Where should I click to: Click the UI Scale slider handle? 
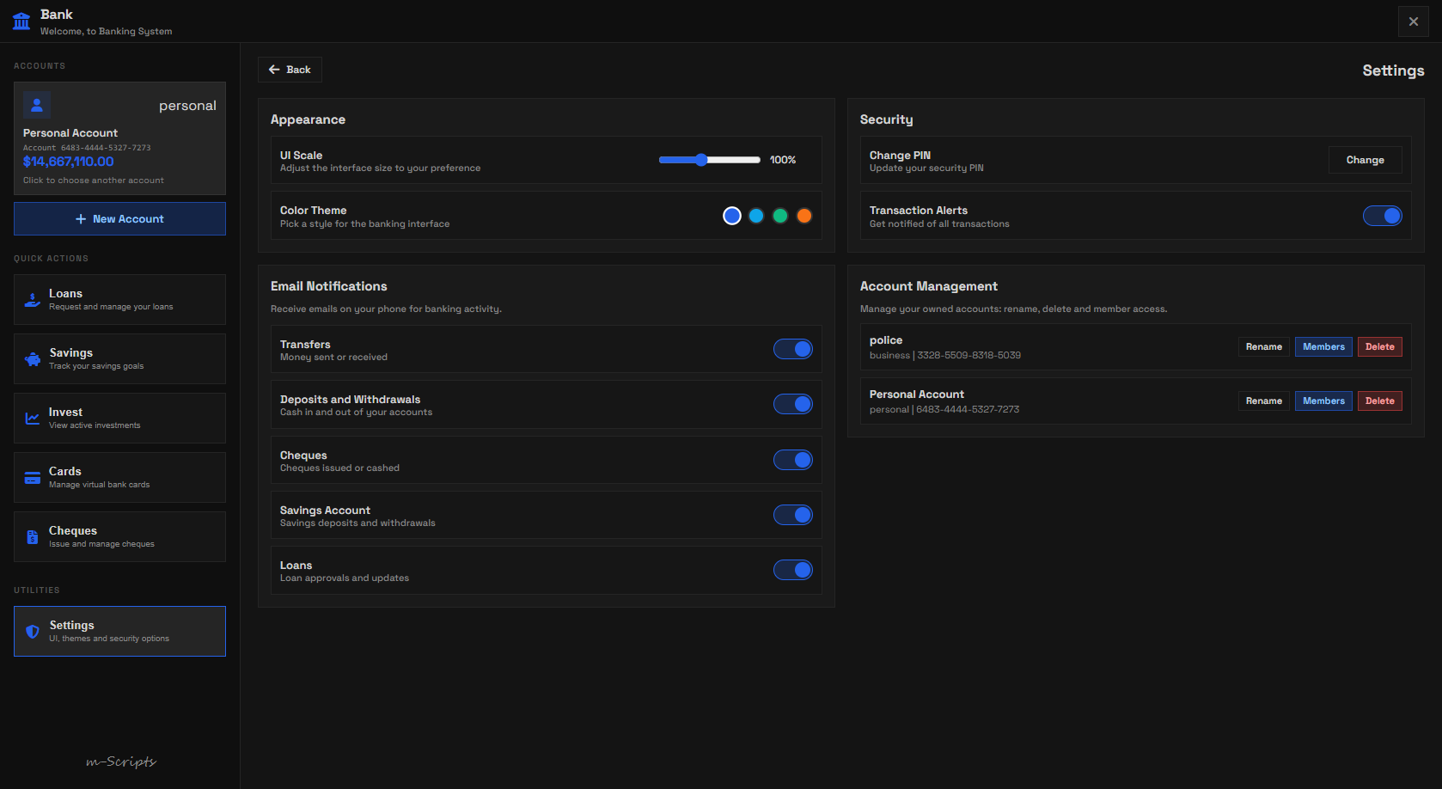701,160
